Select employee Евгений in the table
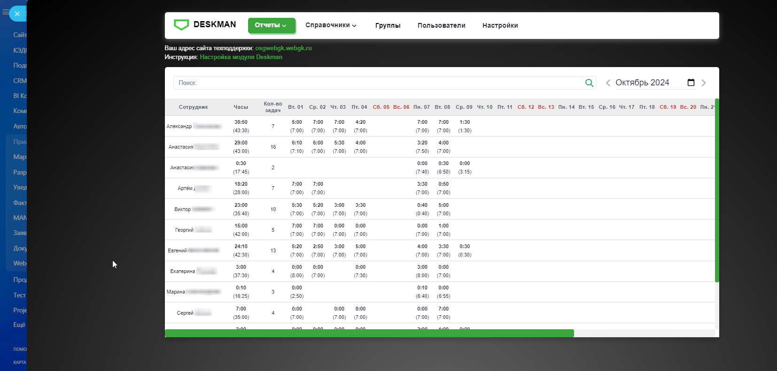The image size is (777, 371). pos(194,250)
